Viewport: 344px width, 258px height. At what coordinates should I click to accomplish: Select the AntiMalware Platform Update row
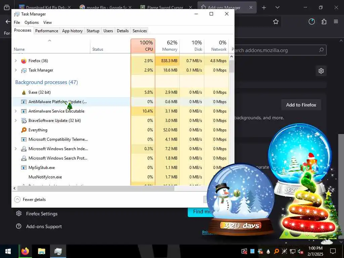tap(71, 102)
